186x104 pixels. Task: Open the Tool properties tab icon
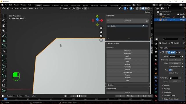(x=156, y=44)
